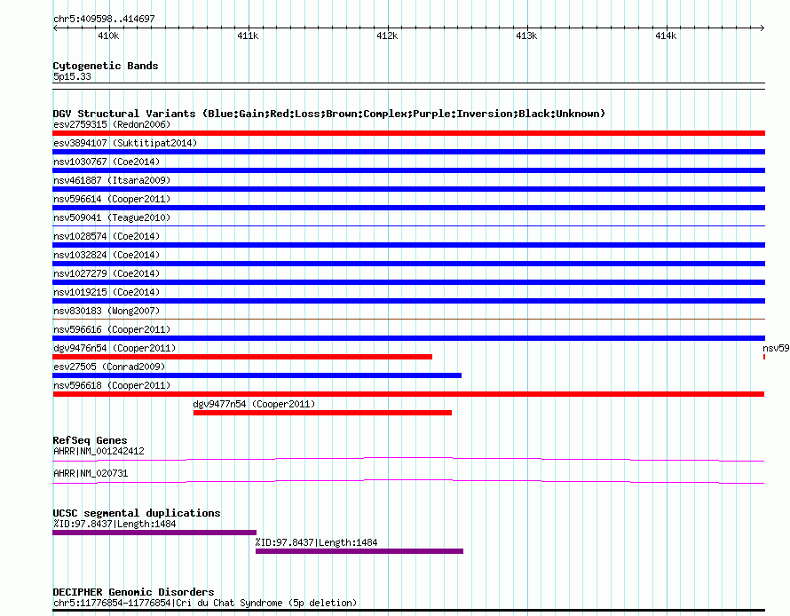This screenshot has width=790, height=616.
Task: Click the 414k ruler tick label
Action: (666, 36)
